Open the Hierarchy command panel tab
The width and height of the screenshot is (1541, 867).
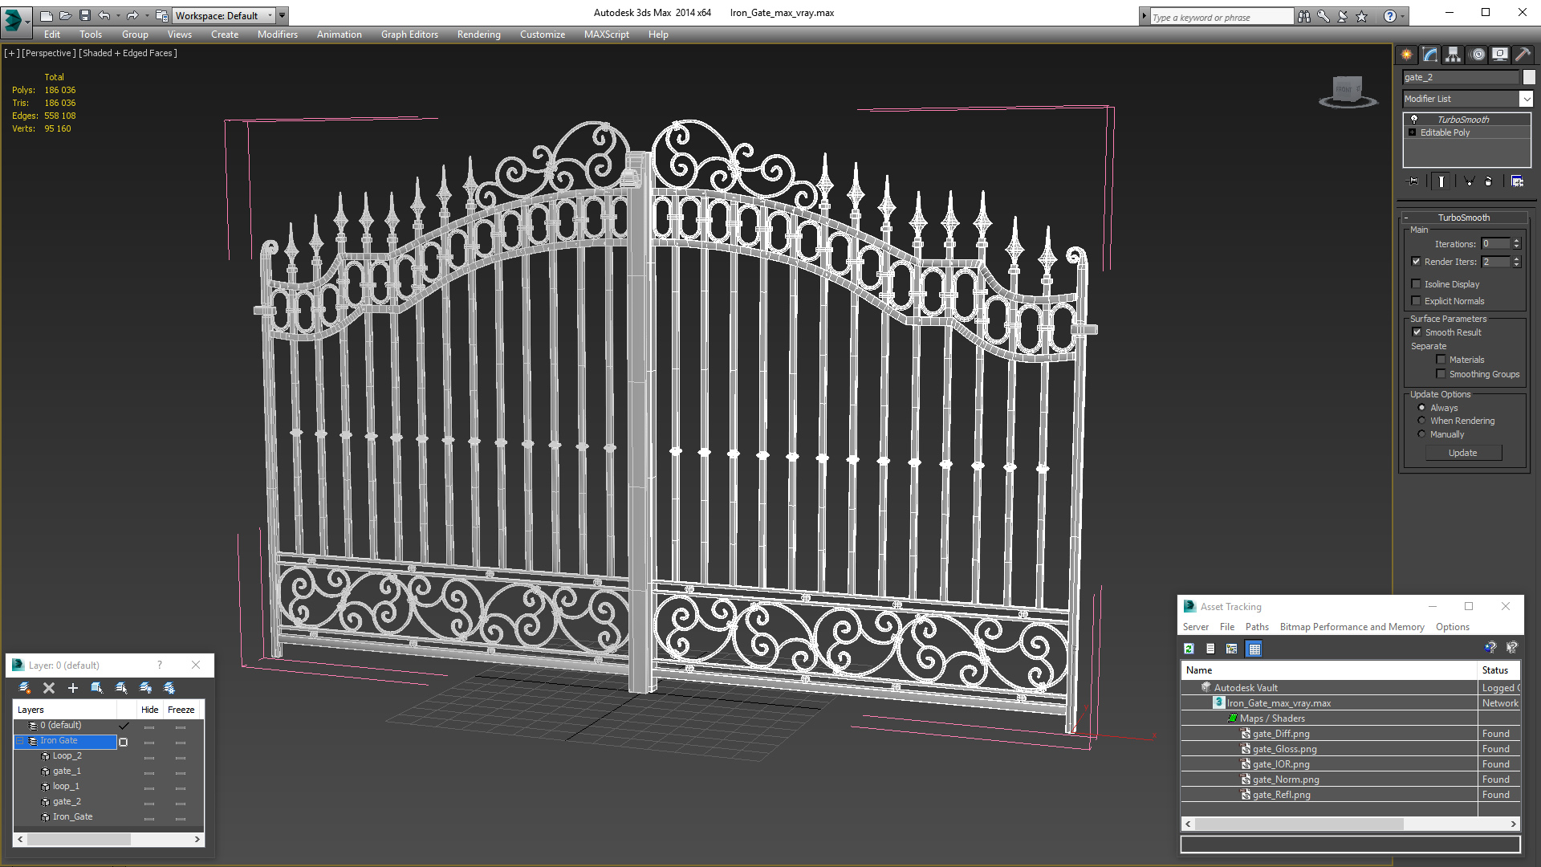coord(1453,55)
